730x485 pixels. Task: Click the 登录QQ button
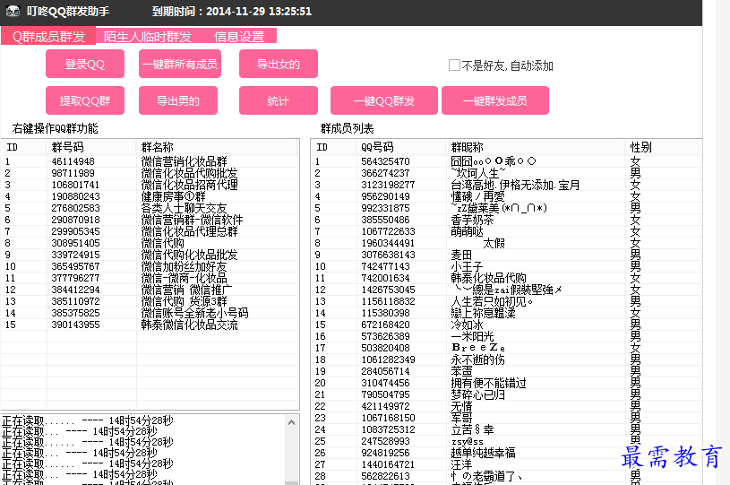point(85,64)
